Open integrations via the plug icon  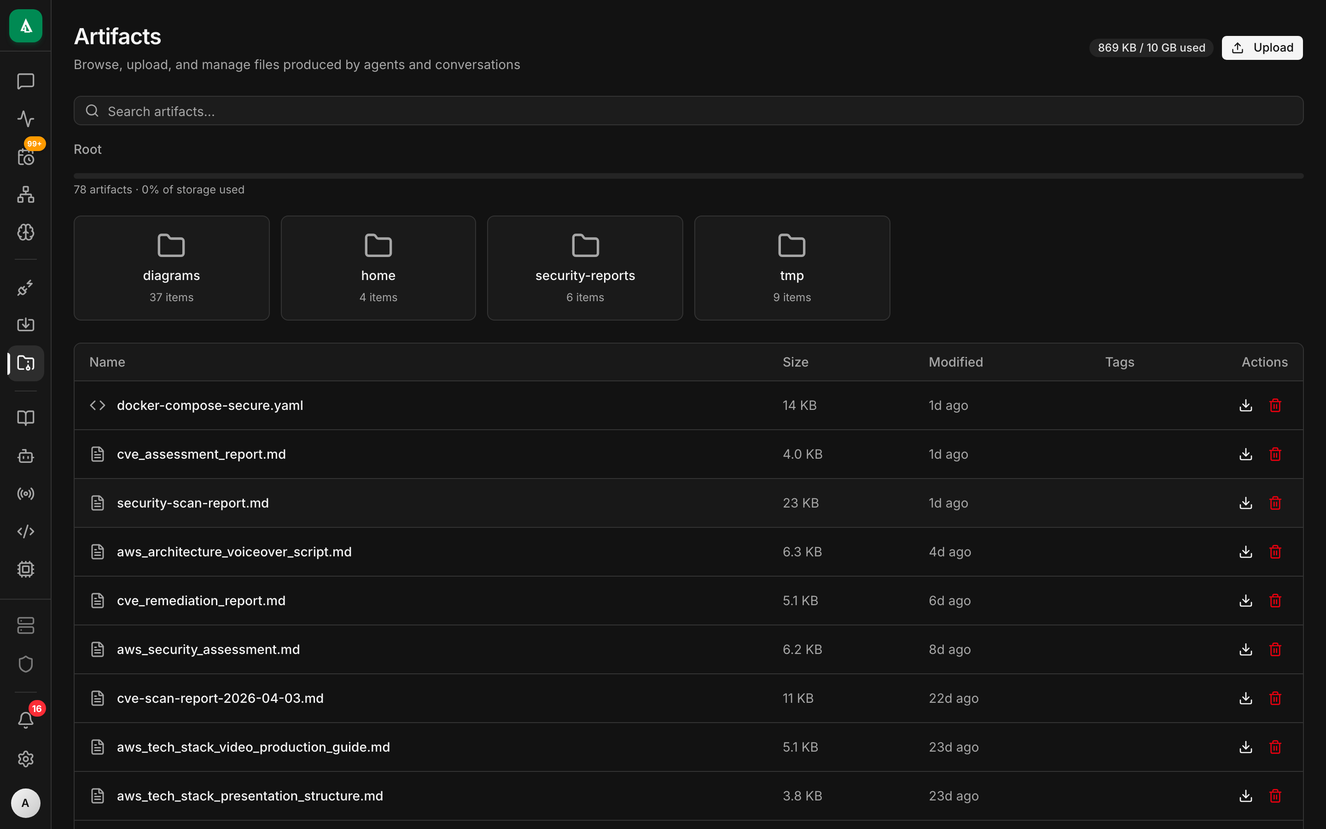(x=26, y=287)
